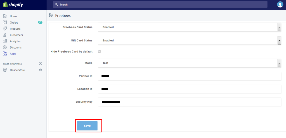
Task: Click inside the Search field
Action: [x=160, y=4]
